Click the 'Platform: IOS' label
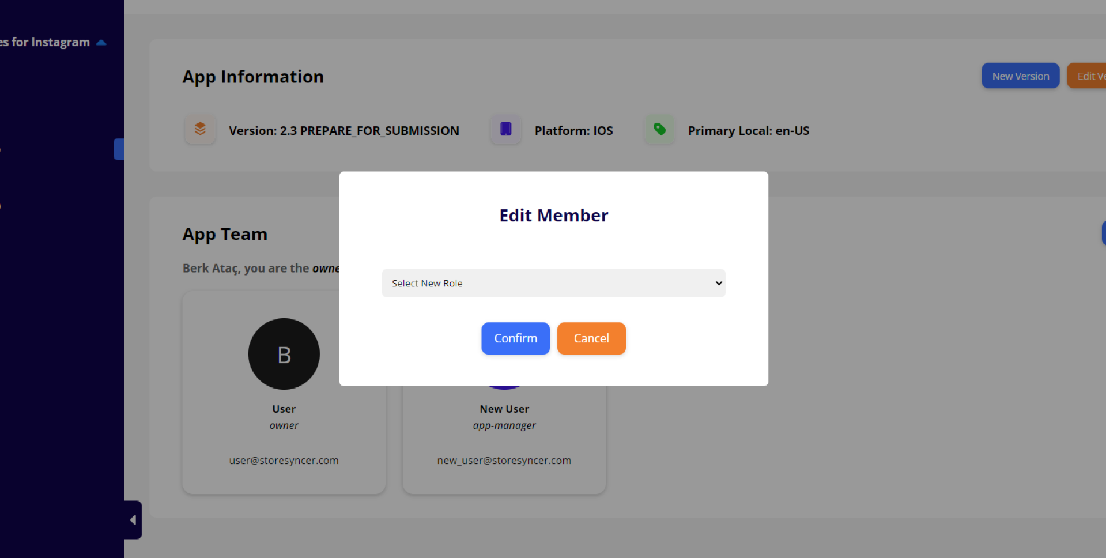The image size is (1106, 558). [x=573, y=131]
